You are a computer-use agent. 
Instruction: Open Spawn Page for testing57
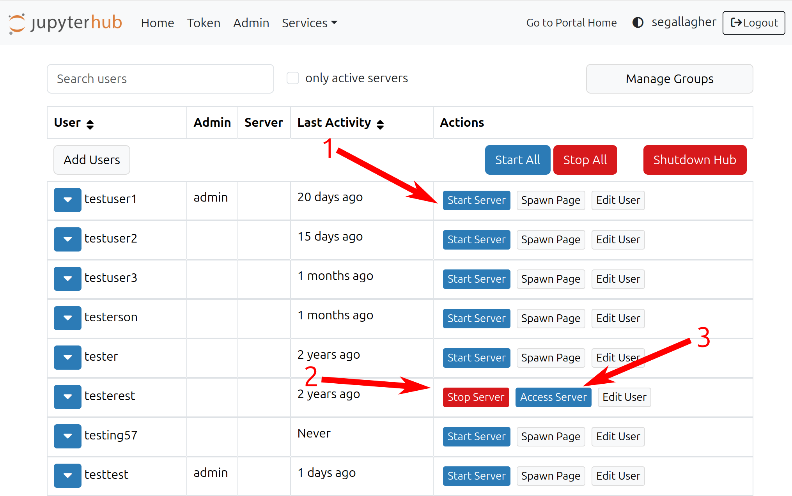point(551,437)
